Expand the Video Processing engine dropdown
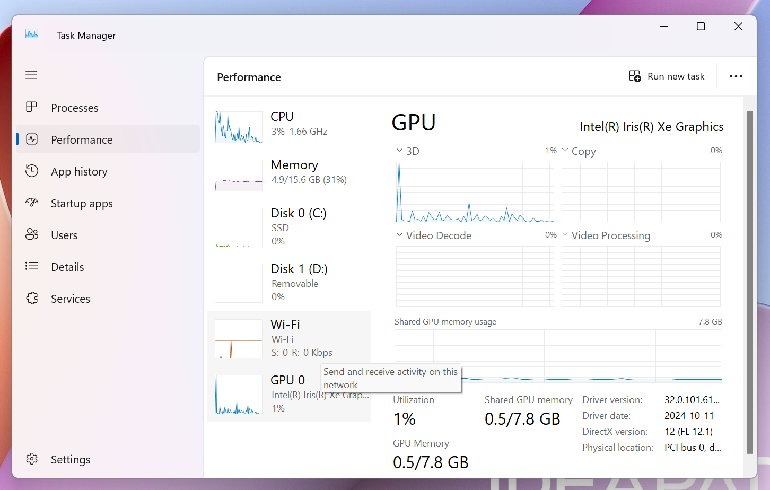 (565, 235)
